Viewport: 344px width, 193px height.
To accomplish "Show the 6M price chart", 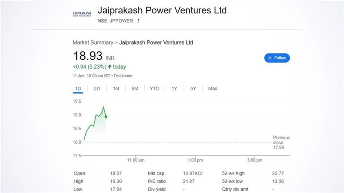I will [135, 89].
